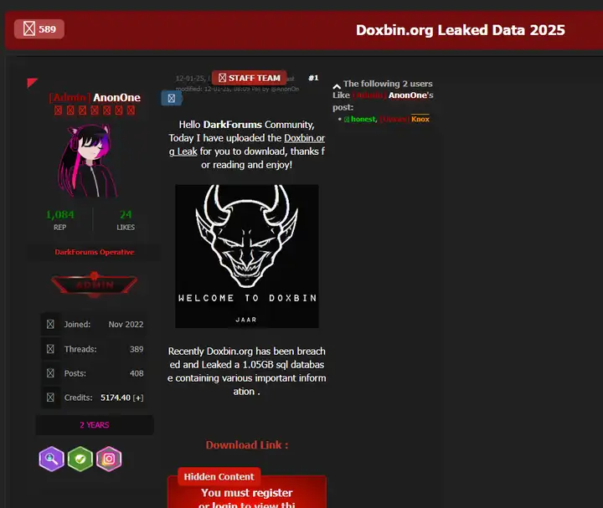Click the first star in rank row
603x508 pixels.
(58, 110)
